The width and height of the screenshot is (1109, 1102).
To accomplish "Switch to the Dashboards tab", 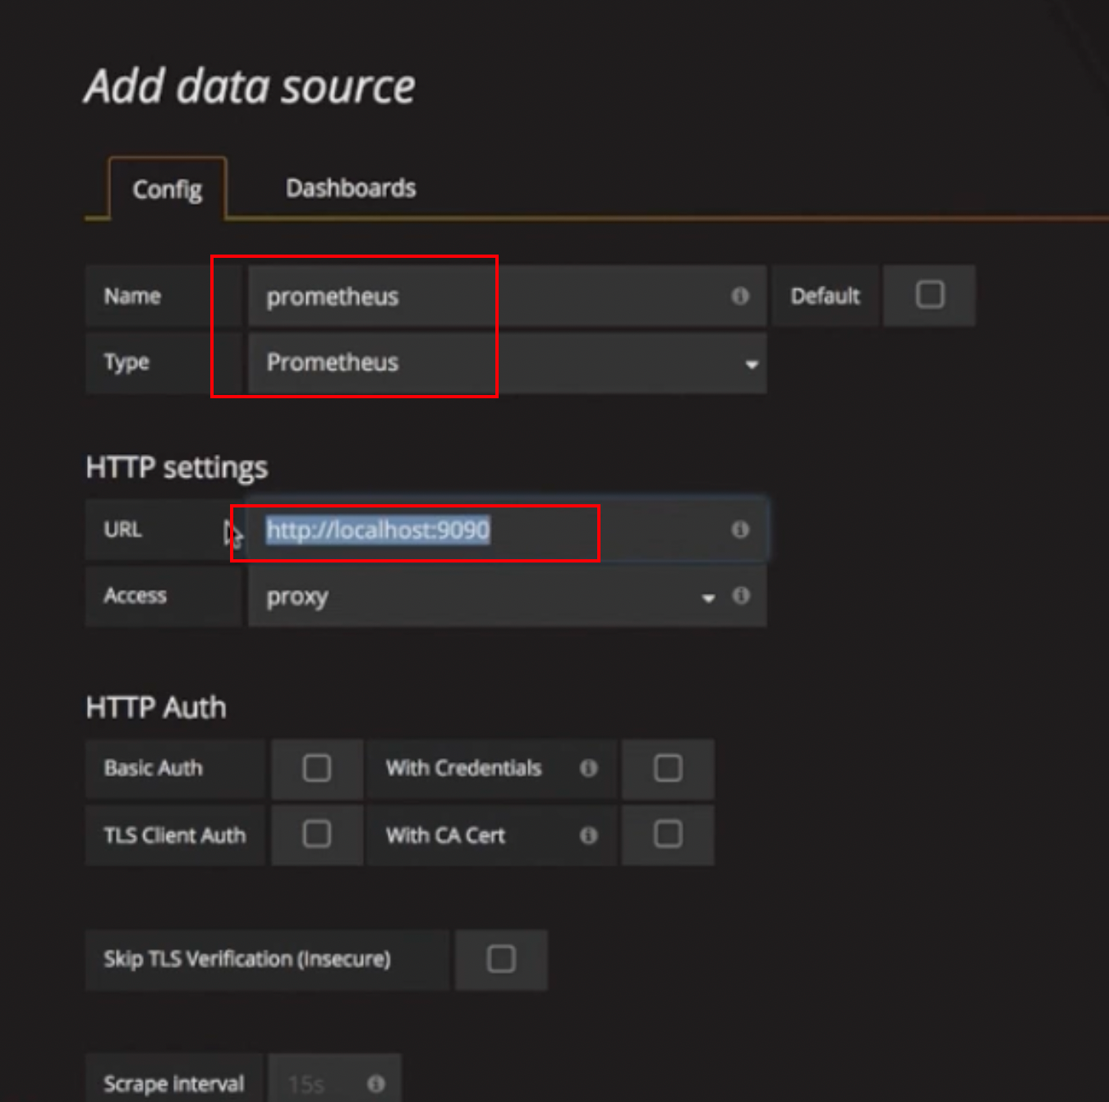I will (351, 187).
